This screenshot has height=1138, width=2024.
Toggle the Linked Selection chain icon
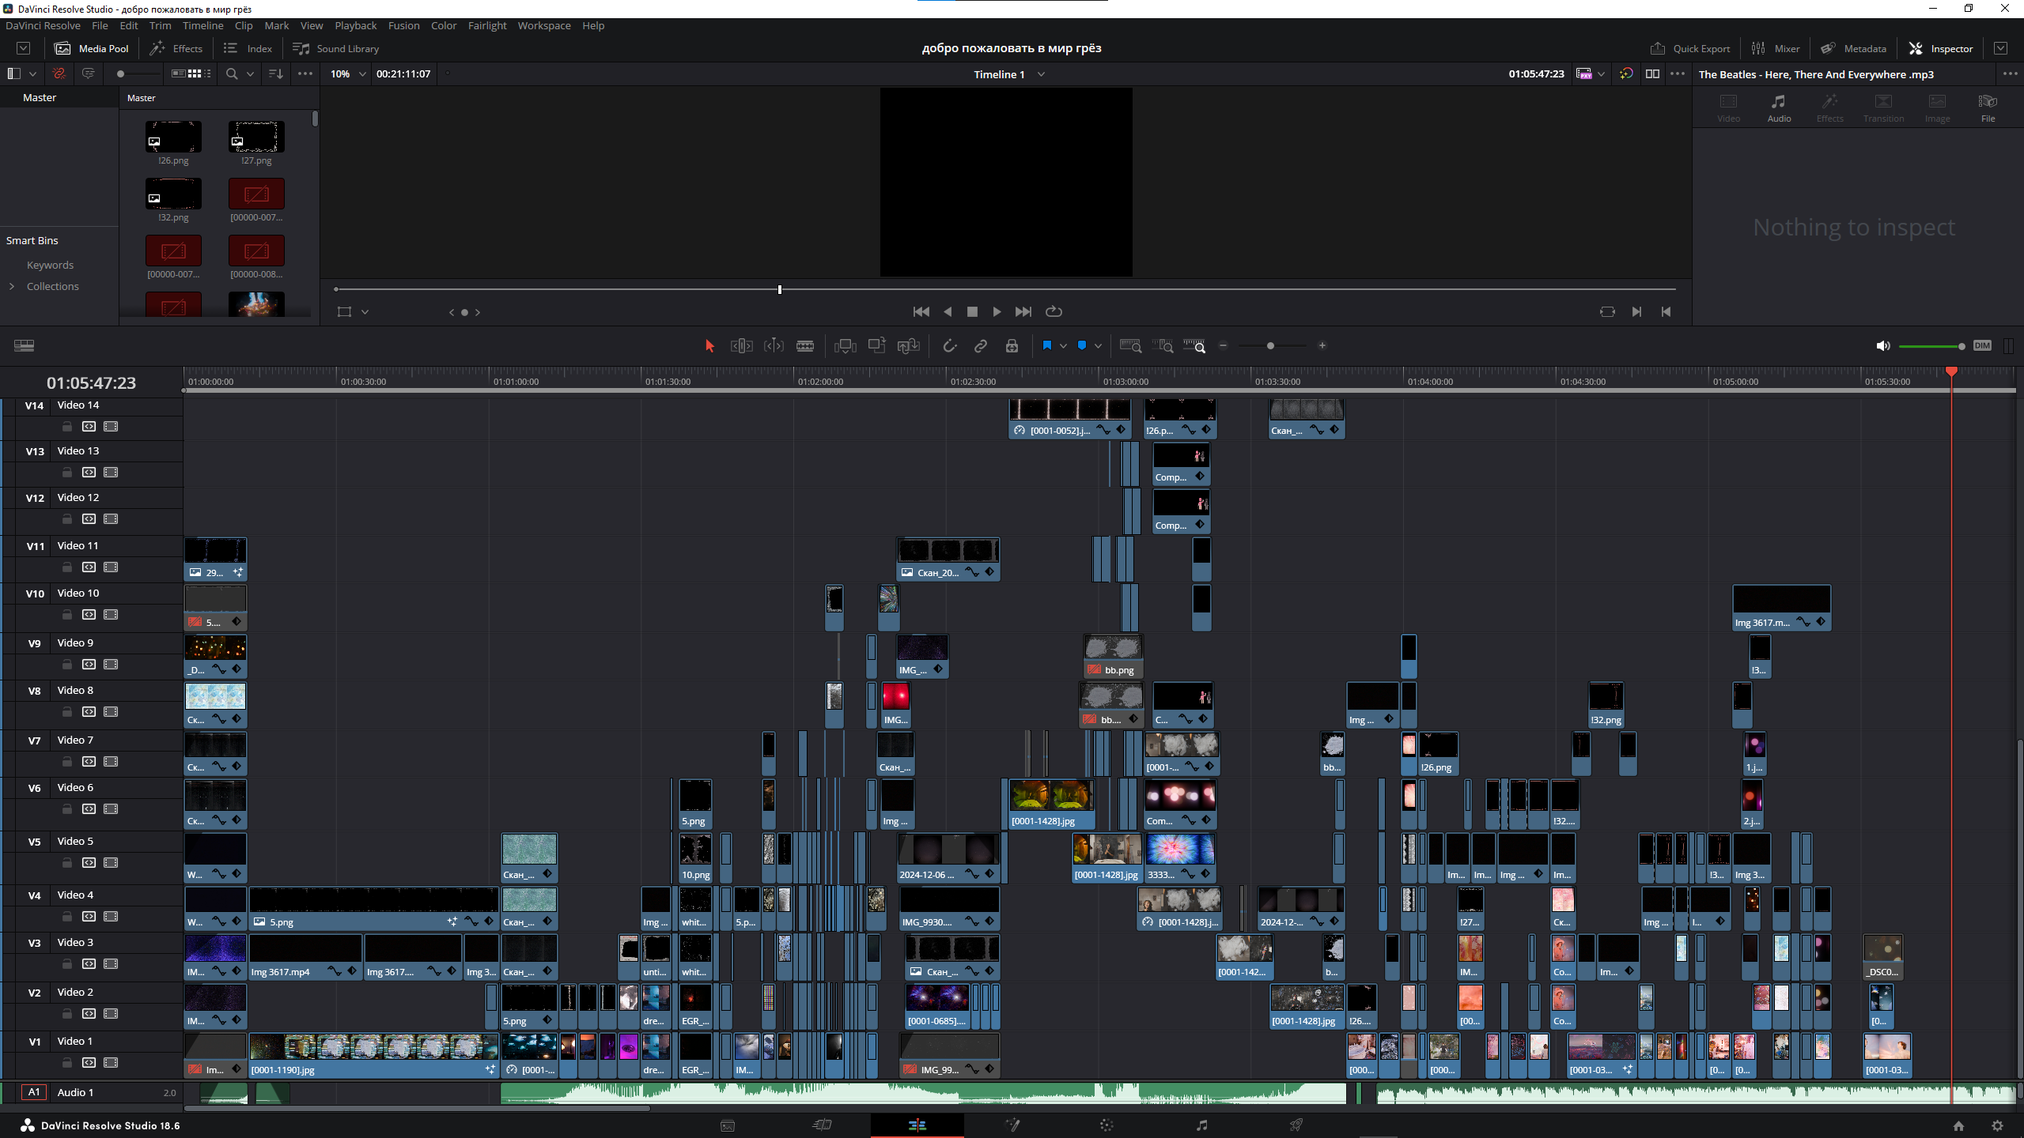tap(981, 346)
